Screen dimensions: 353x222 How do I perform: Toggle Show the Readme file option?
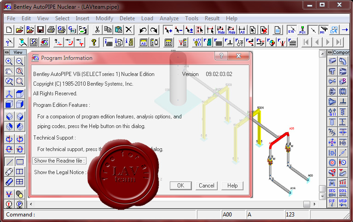(x=59, y=161)
